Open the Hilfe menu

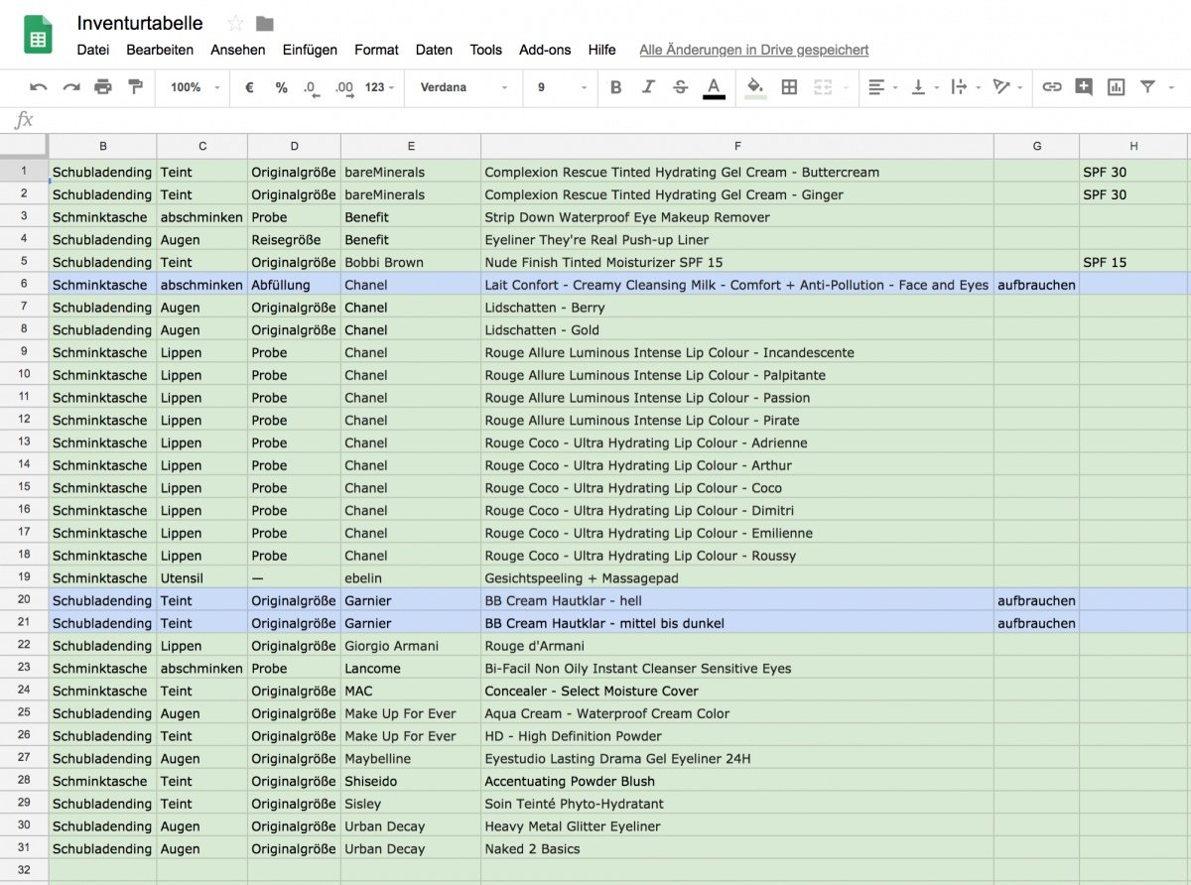coord(601,50)
